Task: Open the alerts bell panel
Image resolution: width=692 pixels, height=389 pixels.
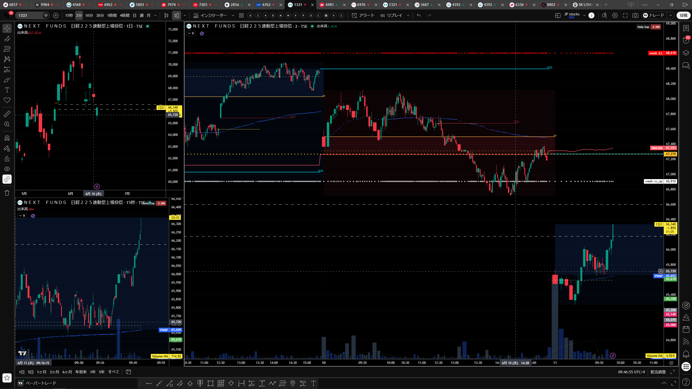Action: click(x=686, y=354)
